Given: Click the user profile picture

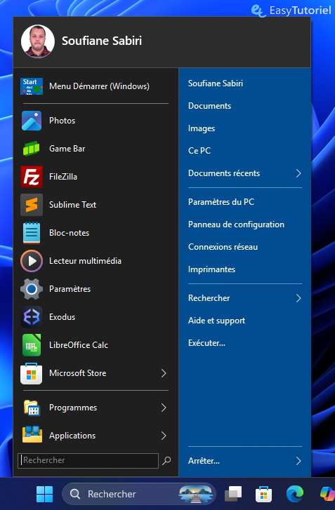Looking at the screenshot, I should coord(38,41).
